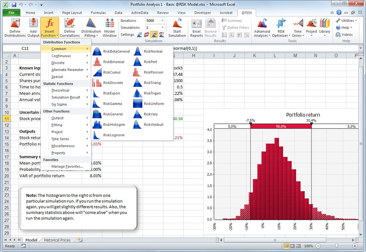Zoom in with plus button
The image size is (366, 252).
coord(355,246)
